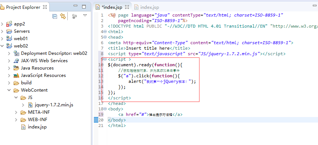Expand the WEB-INF folder
Image resolution: width=318 pixels, height=145 pixels.
pyautogui.click(x=16, y=120)
